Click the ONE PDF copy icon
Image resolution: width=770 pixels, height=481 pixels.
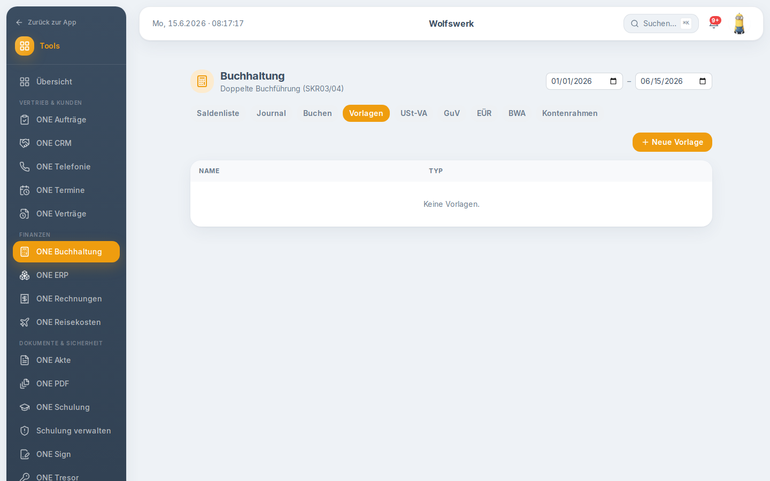tap(25, 384)
